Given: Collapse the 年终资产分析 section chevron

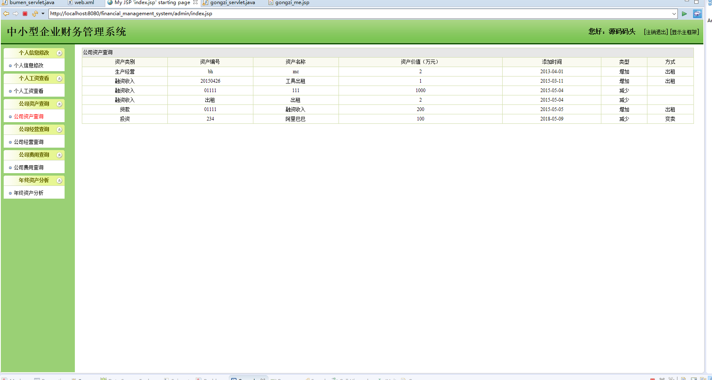Looking at the screenshot, I should [59, 181].
